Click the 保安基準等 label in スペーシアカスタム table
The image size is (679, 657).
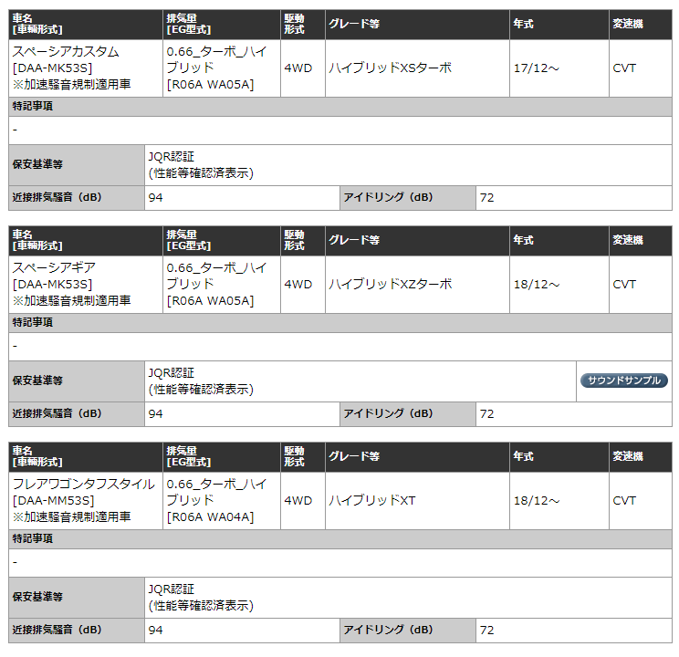point(37,165)
